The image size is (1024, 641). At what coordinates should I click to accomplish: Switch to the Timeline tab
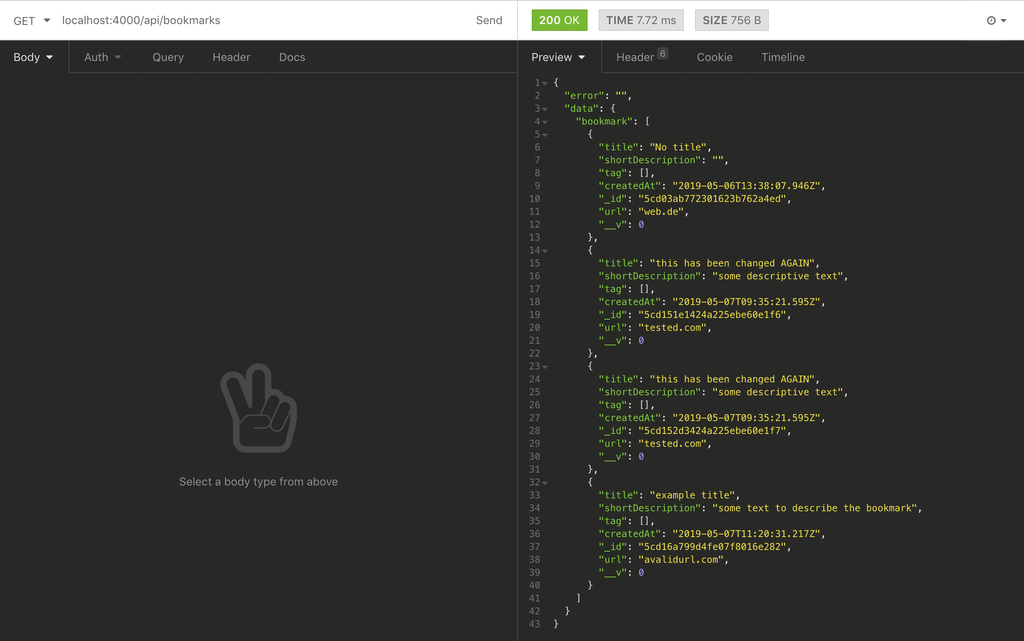783,57
